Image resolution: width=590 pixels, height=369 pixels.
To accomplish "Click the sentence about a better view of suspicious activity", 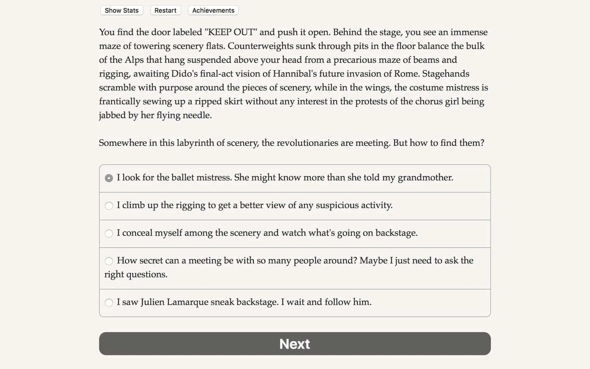I will (x=254, y=205).
